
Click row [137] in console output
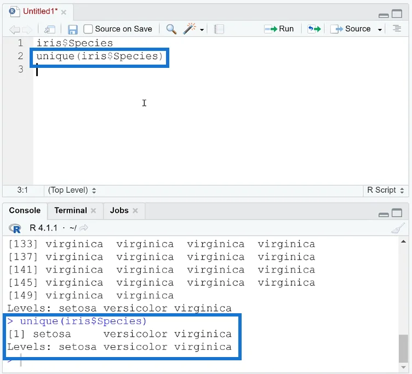161,257
